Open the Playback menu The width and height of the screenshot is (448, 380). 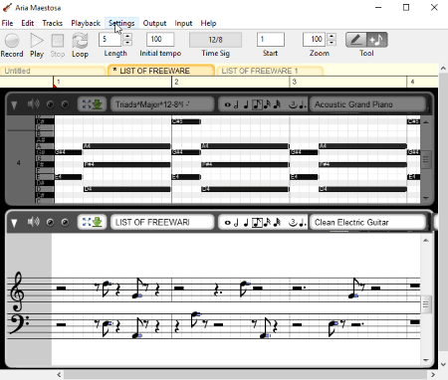click(86, 23)
